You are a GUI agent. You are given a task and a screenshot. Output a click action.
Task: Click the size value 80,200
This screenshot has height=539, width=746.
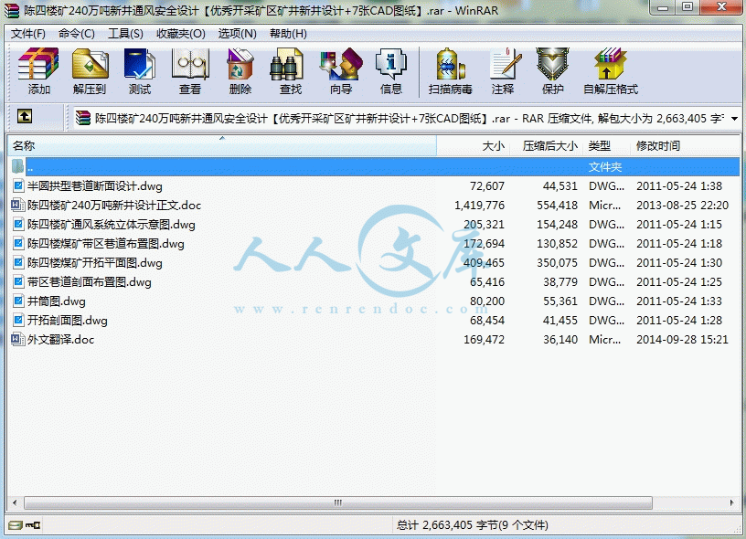(487, 301)
